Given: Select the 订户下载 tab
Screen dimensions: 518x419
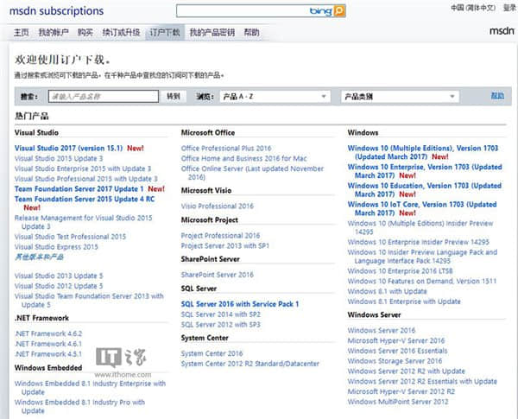Looking at the screenshot, I should (x=165, y=33).
